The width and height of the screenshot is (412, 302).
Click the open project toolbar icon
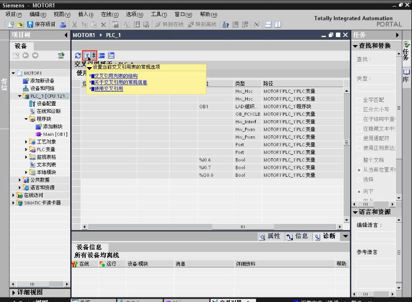(x=20, y=25)
